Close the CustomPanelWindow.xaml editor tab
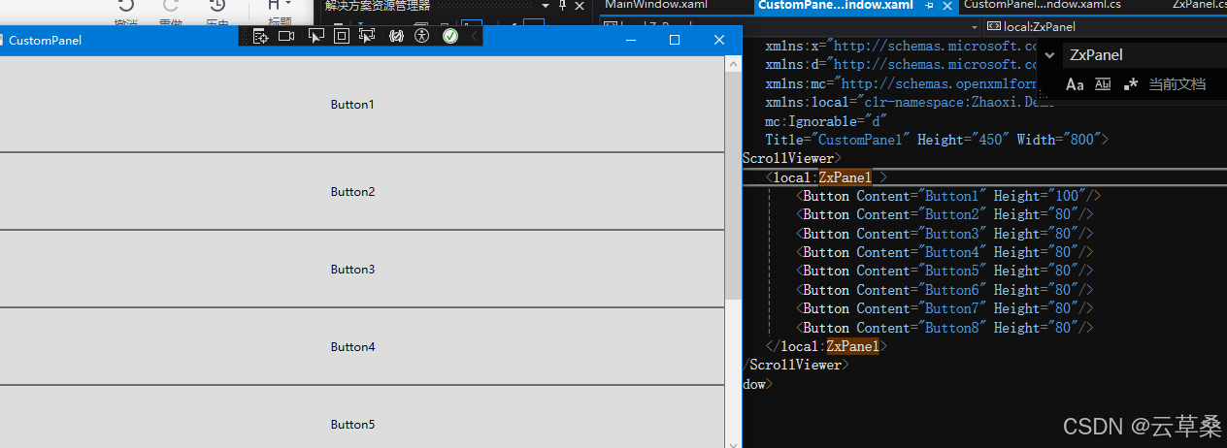1227x448 pixels. point(947,6)
